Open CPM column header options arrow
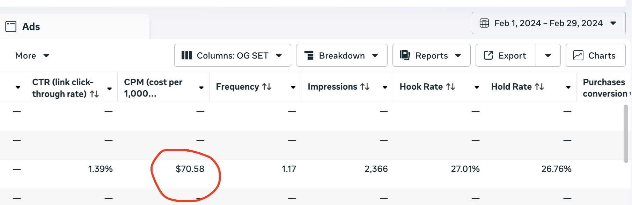This screenshot has height=205, width=632. [x=201, y=88]
